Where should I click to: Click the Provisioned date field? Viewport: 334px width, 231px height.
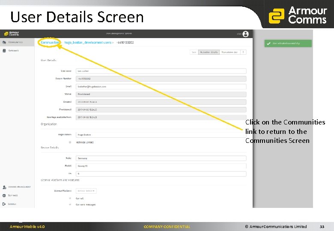pyautogui.click(x=161, y=110)
